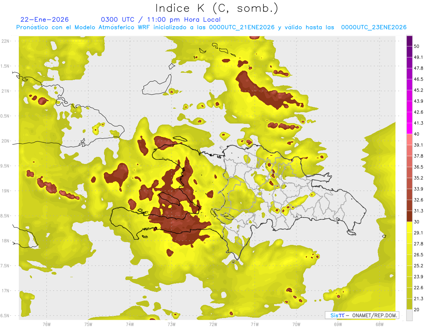Pick the magenta swatch between 41.3 and 42.6
This screenshot has height=329, width=426.
[409, 117]
